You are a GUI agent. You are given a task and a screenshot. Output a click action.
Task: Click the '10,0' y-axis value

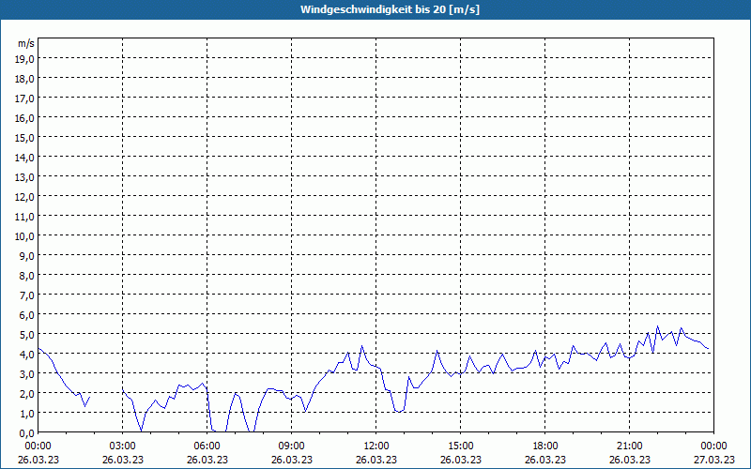point(24,236)
